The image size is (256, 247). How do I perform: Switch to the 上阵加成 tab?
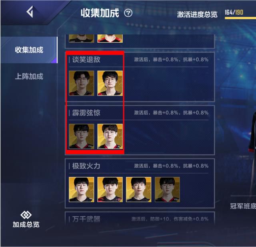tap(29, 76)
